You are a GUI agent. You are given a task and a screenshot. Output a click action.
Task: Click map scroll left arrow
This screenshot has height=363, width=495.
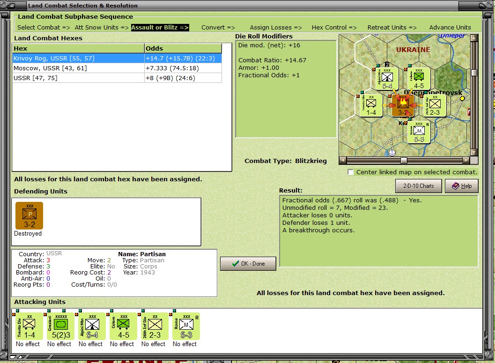pos(342,160)
